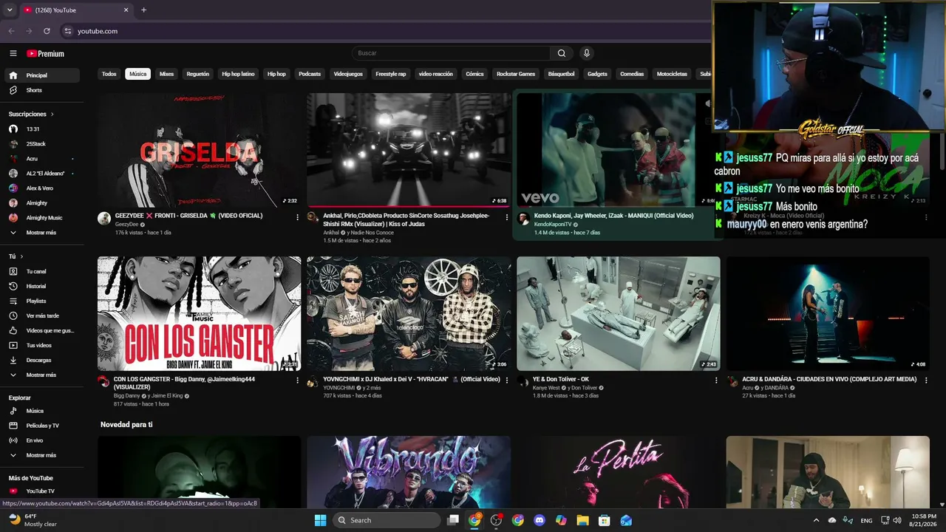Start voice search with the microphone
Image resolution: width=946 pixels, height=532 pixels.
[x=587, y=53]
